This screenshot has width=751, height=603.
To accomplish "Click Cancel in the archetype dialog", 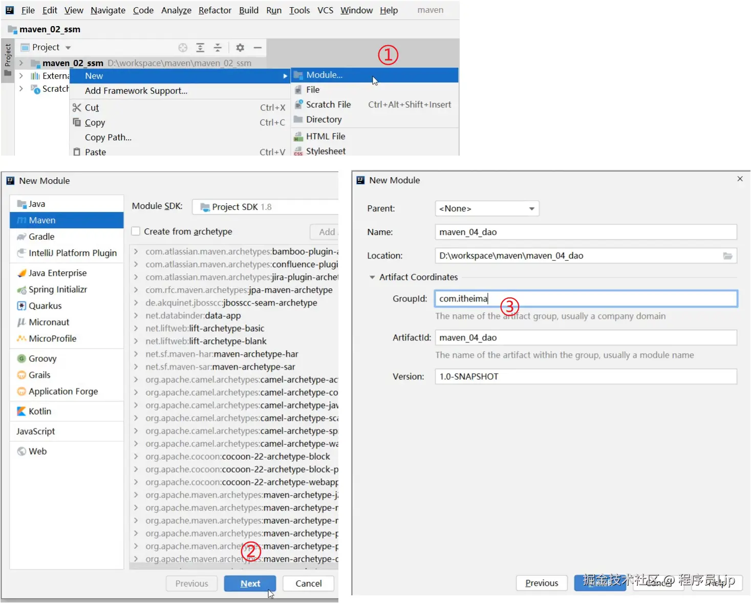I will [309, 584].
